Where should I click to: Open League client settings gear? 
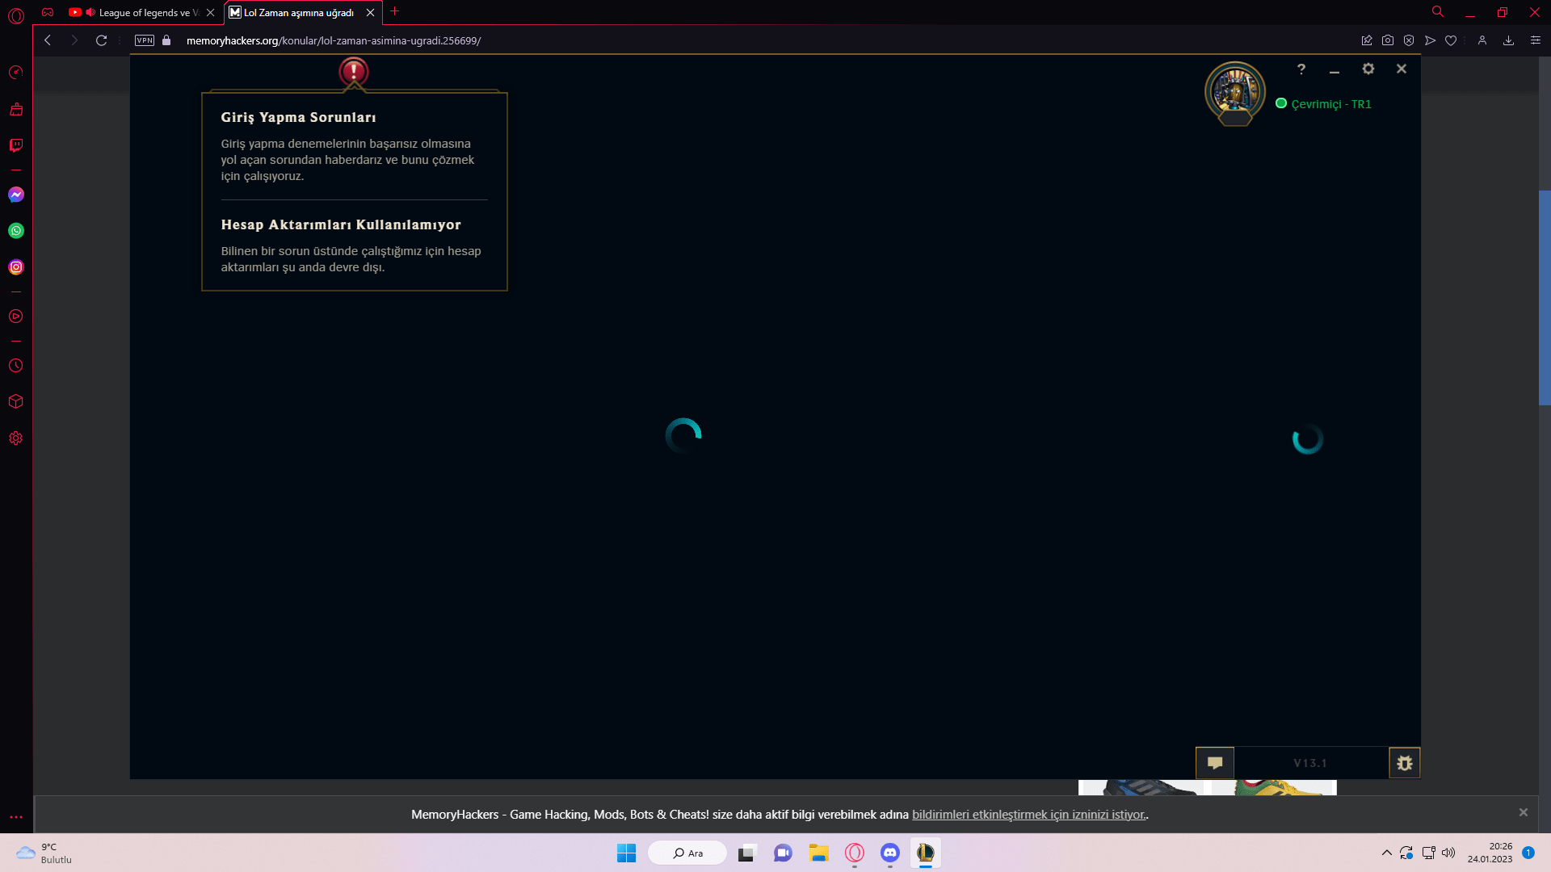pyautogui.click(x=1368, y=69)
